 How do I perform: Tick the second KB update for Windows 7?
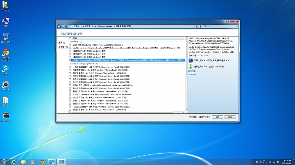70,54
